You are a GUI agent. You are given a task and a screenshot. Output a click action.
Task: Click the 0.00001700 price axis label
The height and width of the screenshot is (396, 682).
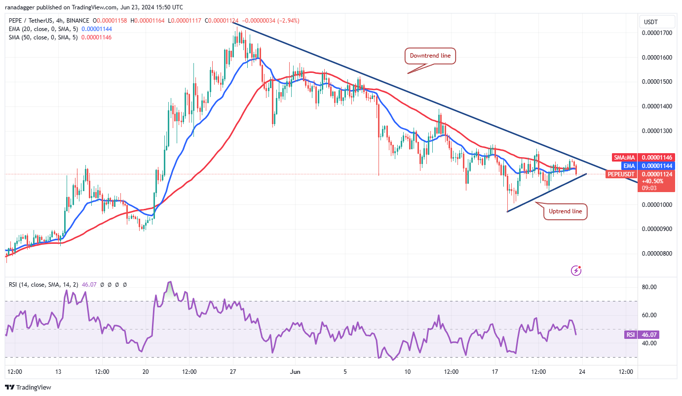[657, 33]
